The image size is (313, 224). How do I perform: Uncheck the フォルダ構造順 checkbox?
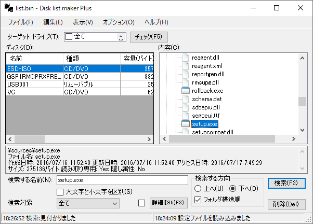click(x=198, y=200)
